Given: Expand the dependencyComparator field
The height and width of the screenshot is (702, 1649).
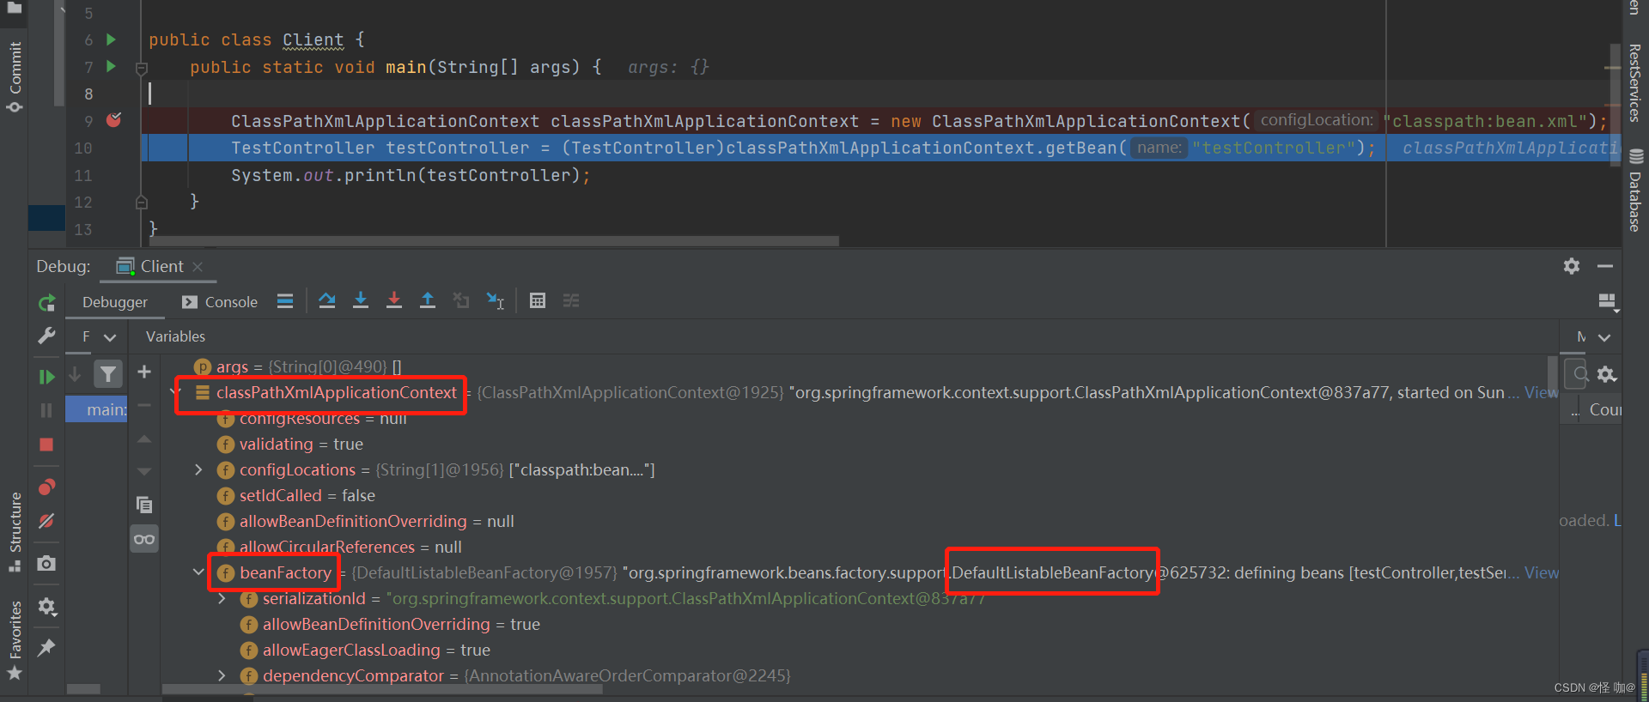Looking at the screenshot, I should point(222,675).
